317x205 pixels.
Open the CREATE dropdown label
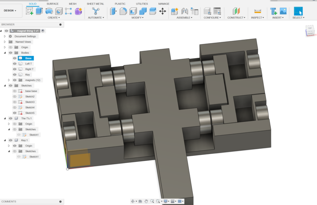click(53, 18)
